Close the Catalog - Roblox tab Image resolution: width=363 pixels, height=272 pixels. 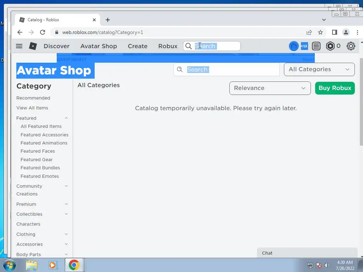click(x=94, y=20)
